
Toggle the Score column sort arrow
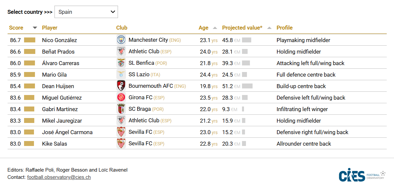pos(35,28)
